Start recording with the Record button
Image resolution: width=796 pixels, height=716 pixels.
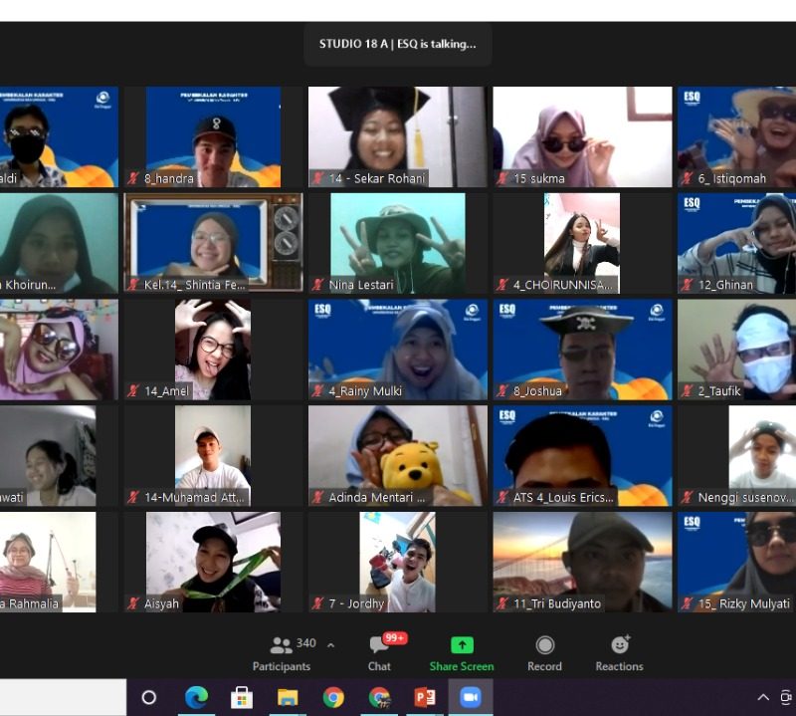[x=544, y=653]
